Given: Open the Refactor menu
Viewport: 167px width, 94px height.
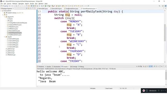Looking at the screenshot, I should (15, 4).
